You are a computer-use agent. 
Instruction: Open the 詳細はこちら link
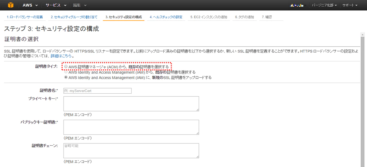(x=61, y=56)
